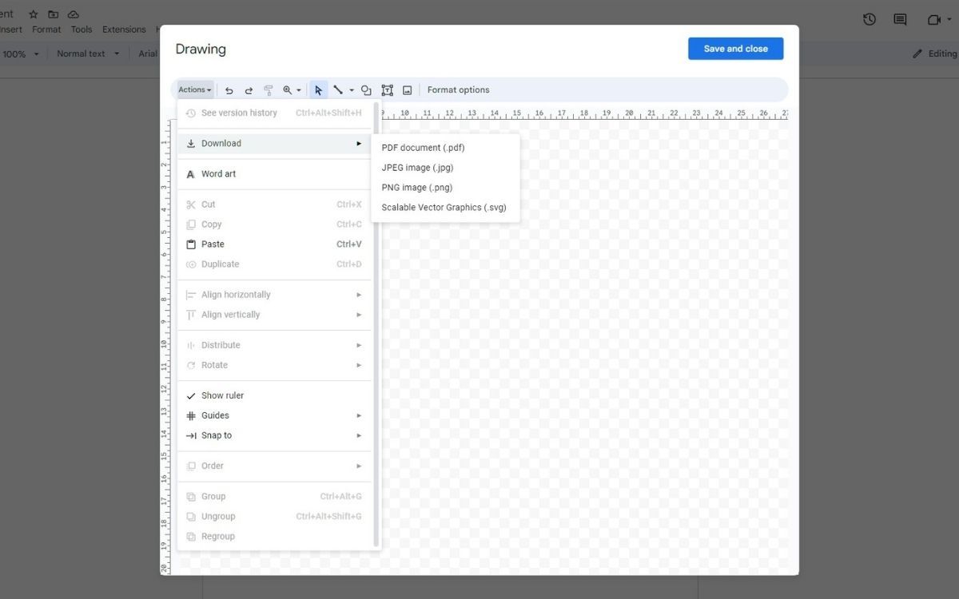Open the Format menu in Docs
959x599 pixels.
point(46,30)
